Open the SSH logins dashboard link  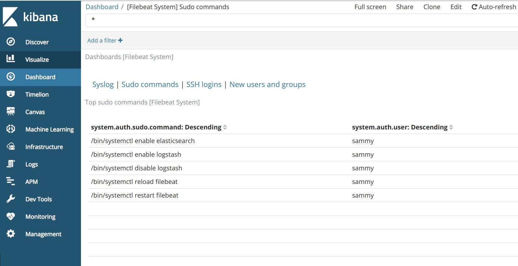(204, 84)
